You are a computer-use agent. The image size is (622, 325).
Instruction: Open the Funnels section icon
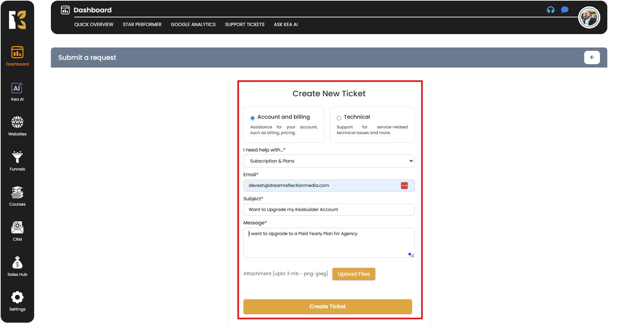coord(17,157)
